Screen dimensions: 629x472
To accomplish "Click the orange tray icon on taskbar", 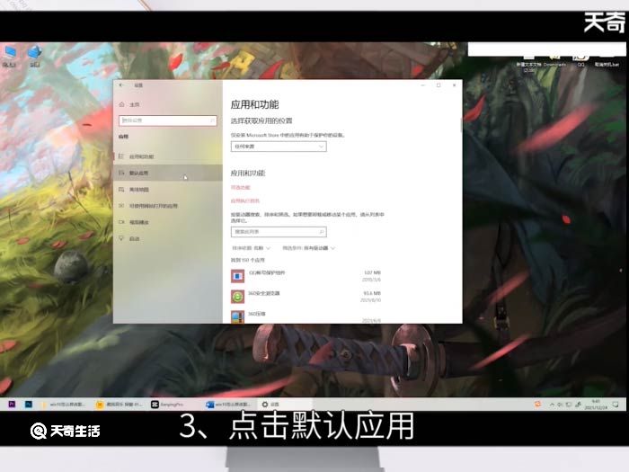I will [x=537, y=405].
